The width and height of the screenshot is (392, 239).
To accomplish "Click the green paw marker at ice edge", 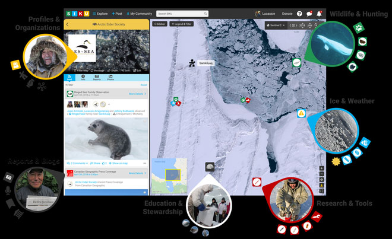I will (x=243, y=100).
